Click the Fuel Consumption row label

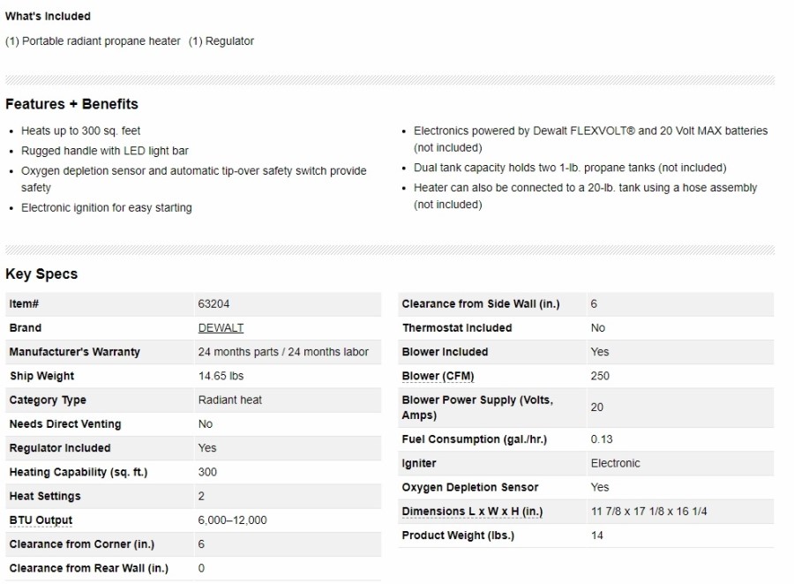coord(474,439)
